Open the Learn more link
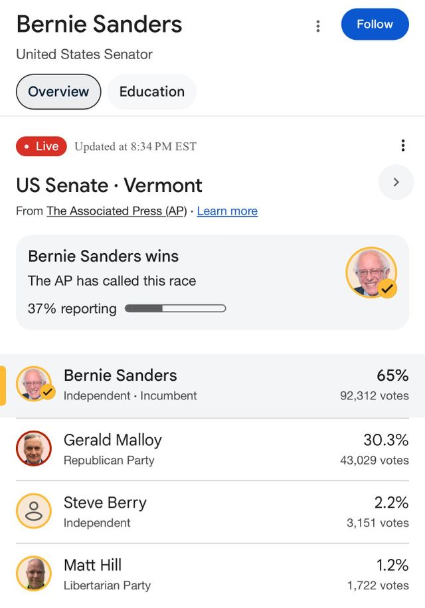The width and height of the screenshot is (425, 608). tap(227, 211)
